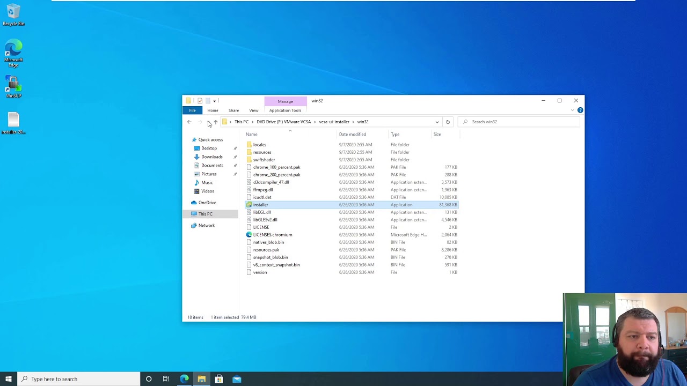Open Downloads under Quick access
Image resolution: width=687 pixels, height=386 pixels.
pyautogui.click(x=211, y=157)
